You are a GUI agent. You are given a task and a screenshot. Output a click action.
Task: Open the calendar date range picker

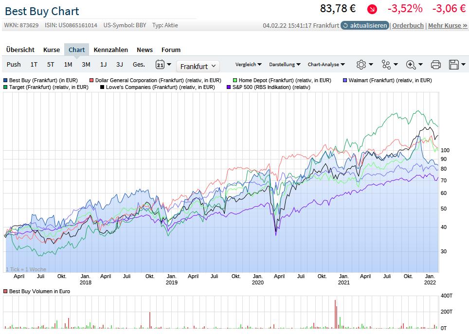pos(160,64)
